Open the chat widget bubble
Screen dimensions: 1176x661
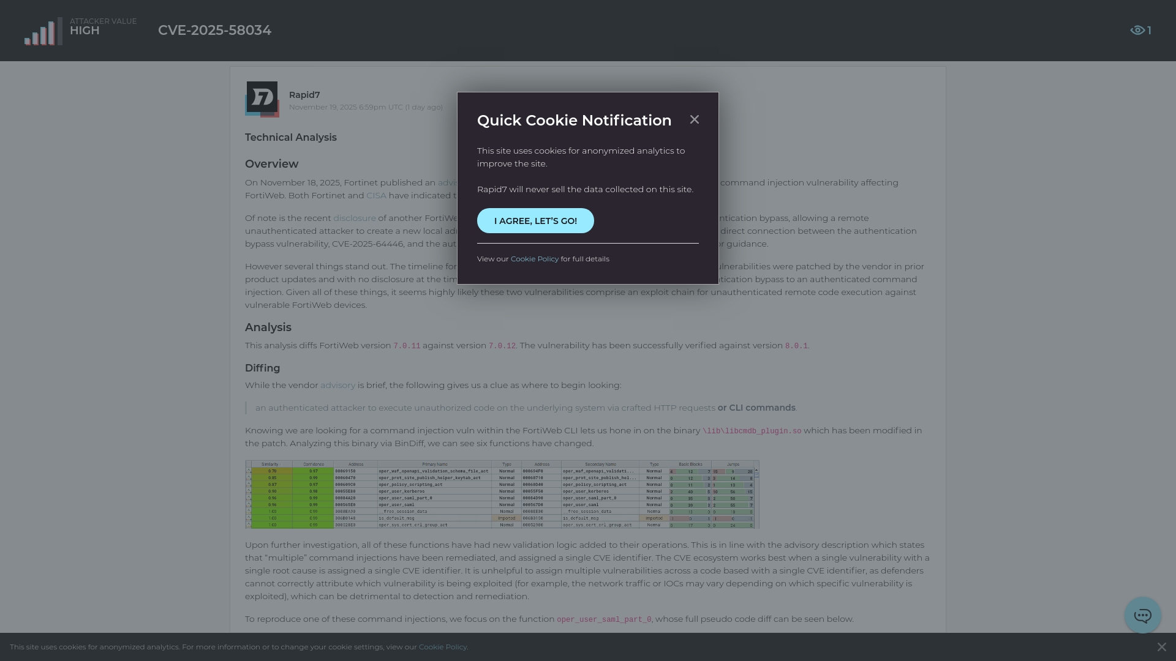coord(1142,616)
